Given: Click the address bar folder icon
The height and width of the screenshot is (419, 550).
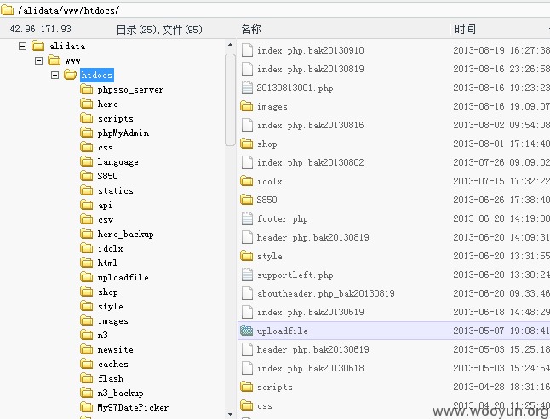Looking at the screenshot, I should (7, 10).
